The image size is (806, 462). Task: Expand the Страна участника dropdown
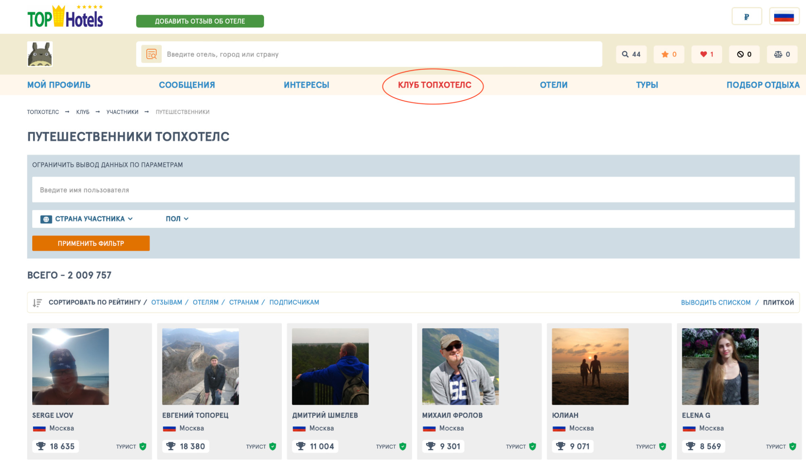[x=87, y=219]
